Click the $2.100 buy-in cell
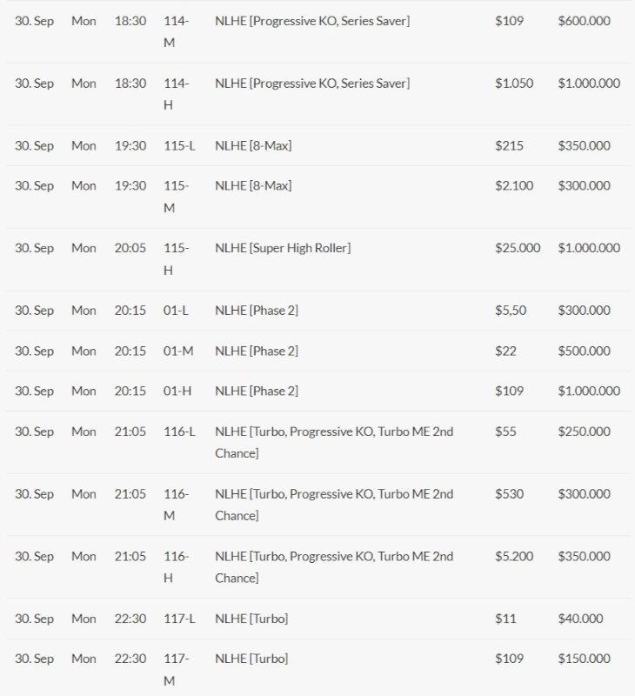Image resolution: width=635 pixels, height=696 pixels. pyautogui.click(x=514, y=185)
